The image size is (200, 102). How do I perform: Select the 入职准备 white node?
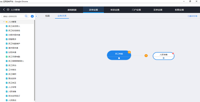[x=164, y=56]
